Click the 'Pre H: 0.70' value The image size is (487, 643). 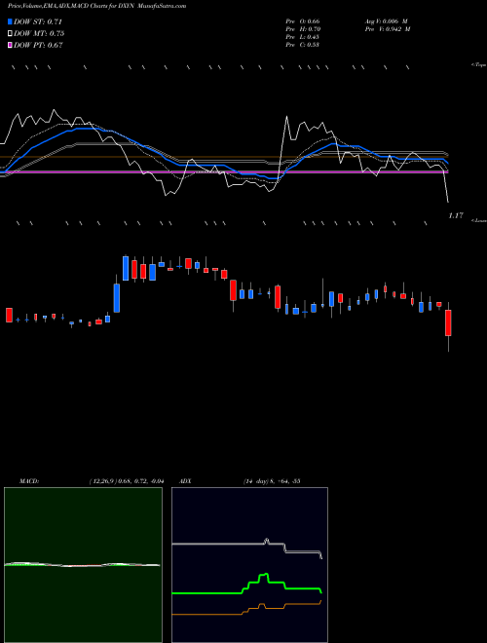[x=303, y=29]
